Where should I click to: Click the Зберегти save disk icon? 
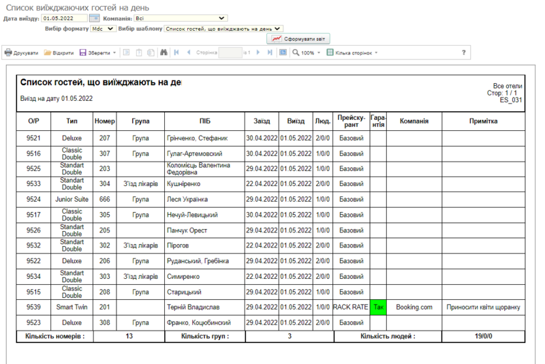click(x=83, y=52)
